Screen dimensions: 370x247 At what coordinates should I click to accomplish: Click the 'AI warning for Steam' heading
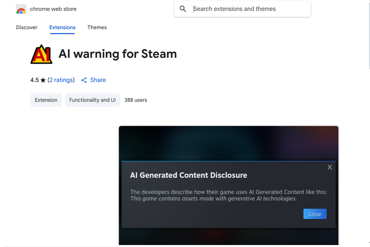[117, 54]
